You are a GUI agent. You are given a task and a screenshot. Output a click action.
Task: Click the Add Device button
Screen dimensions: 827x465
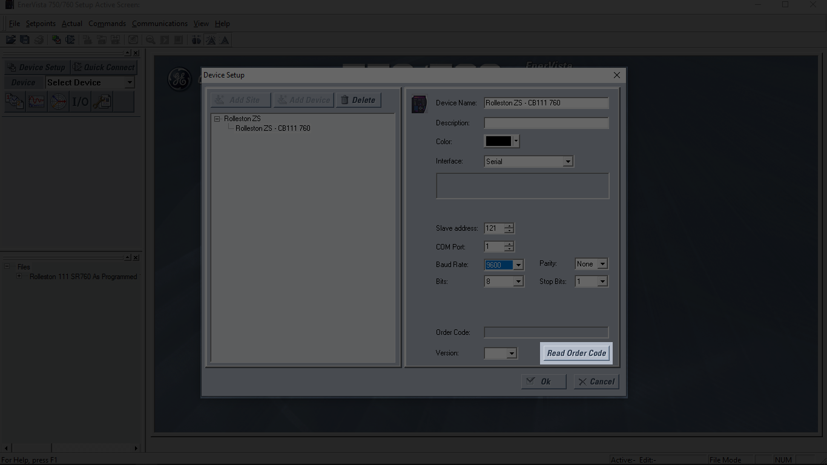pos(303,100)
